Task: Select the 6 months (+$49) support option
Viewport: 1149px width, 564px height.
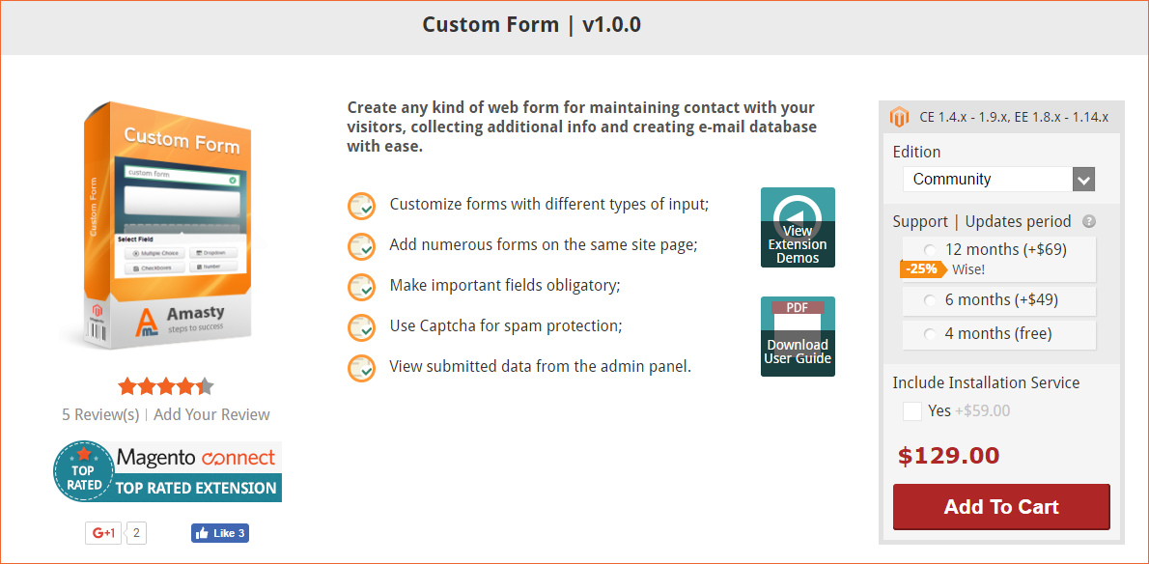Action: (930, 300)
